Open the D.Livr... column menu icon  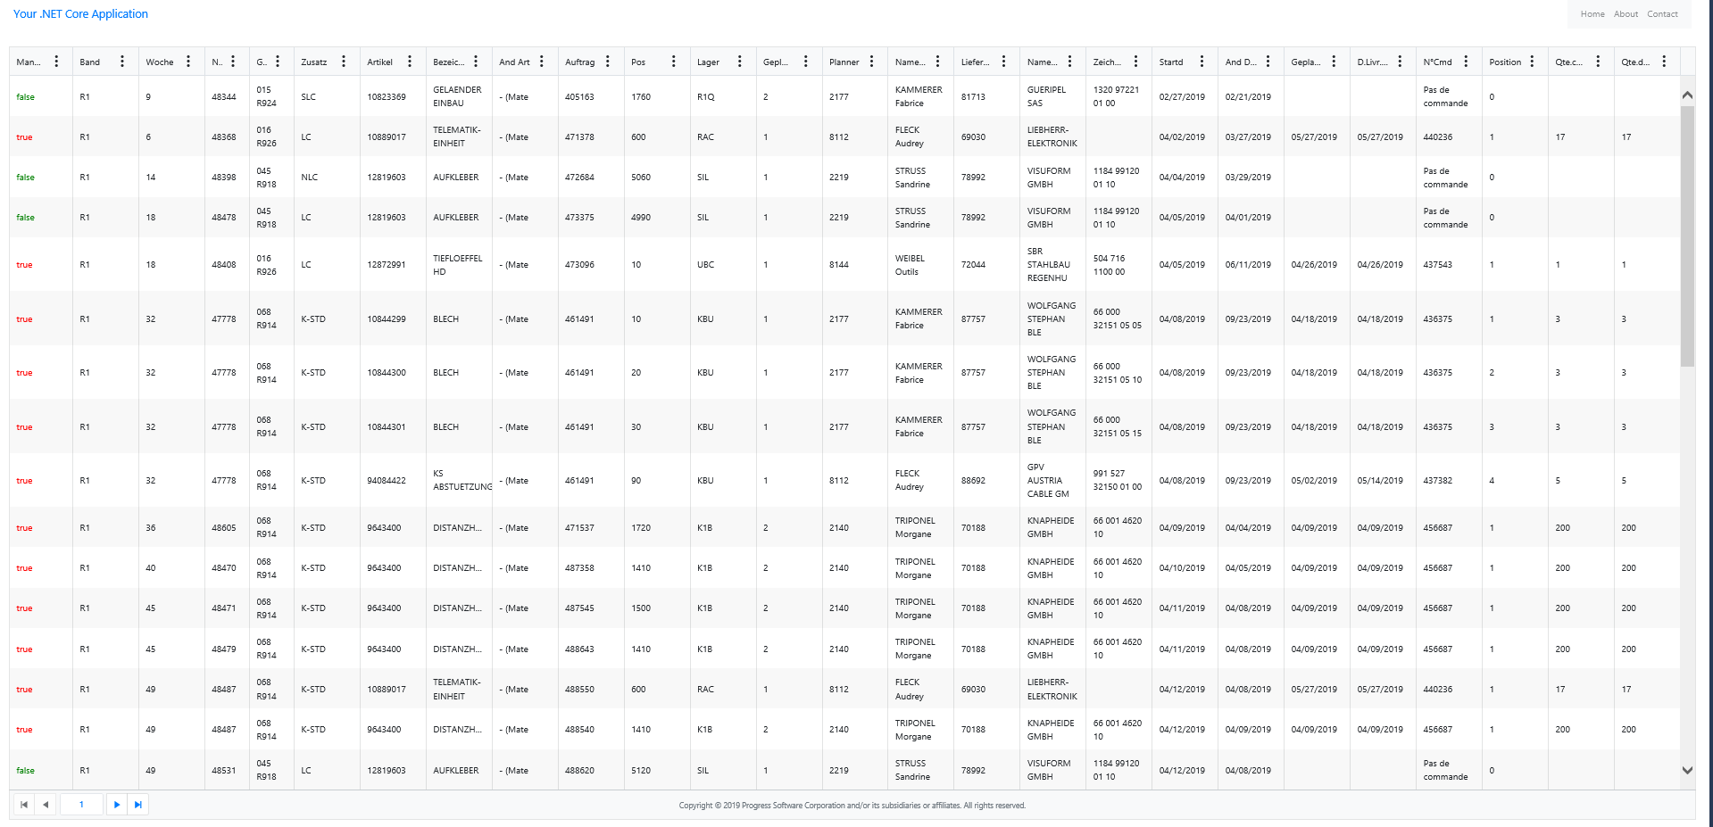[1401, 62]
